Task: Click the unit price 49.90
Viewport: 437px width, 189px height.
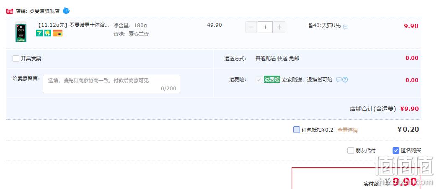Action: click(215, 25)
